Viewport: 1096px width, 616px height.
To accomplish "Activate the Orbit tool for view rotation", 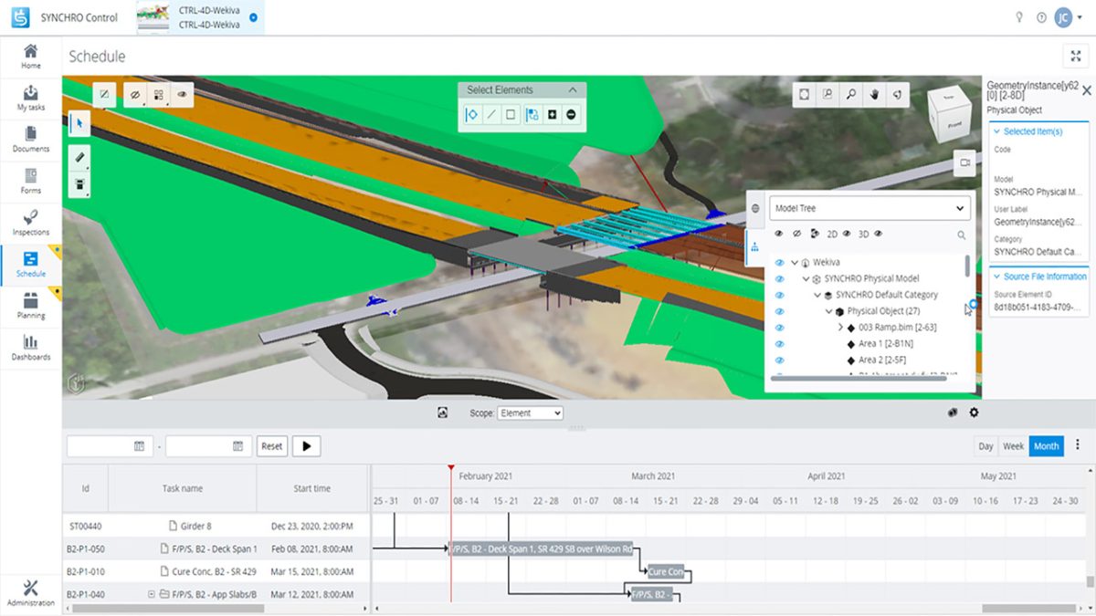I will pos(896,94).
